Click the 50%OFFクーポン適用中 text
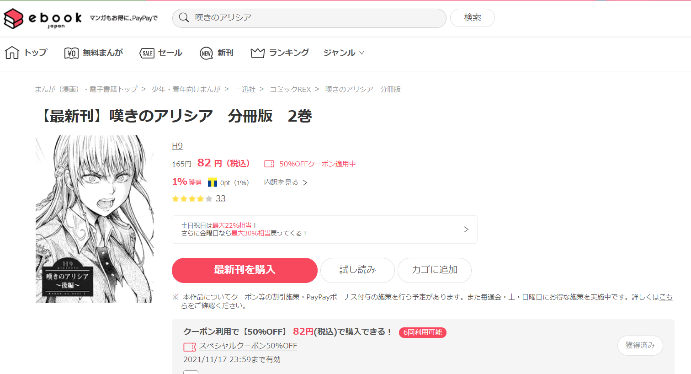Viewport: 691px width, 374px height. pyautogui.click(x=318, y=164)
